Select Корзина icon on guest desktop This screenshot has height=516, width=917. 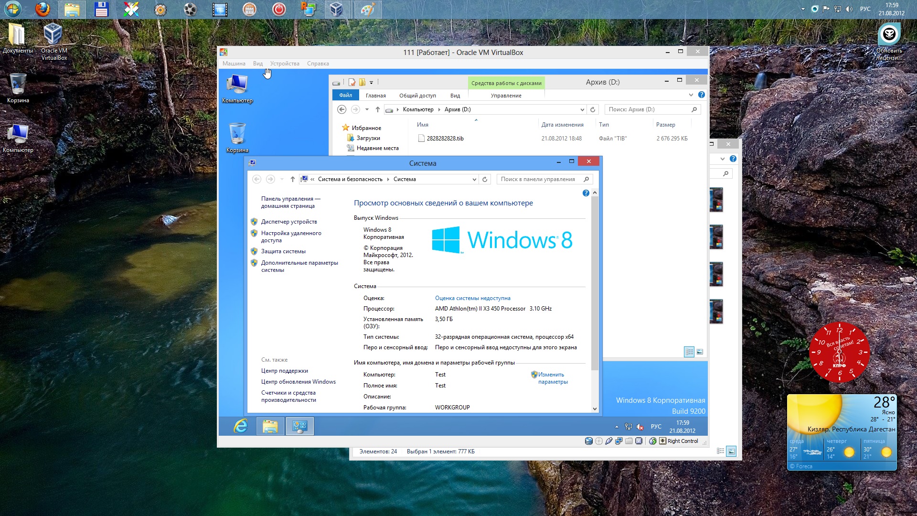(x=237, y=138)
